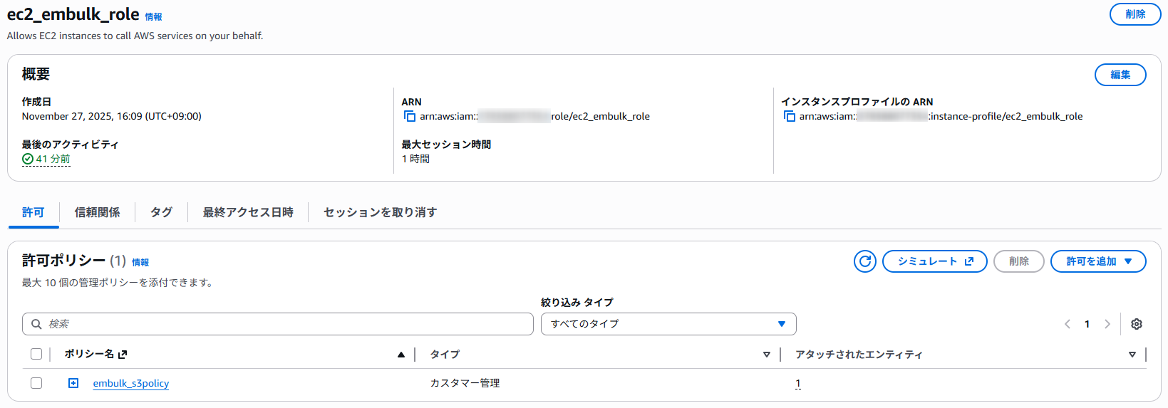Click the ポリシー名 column header

click(89, 354)
